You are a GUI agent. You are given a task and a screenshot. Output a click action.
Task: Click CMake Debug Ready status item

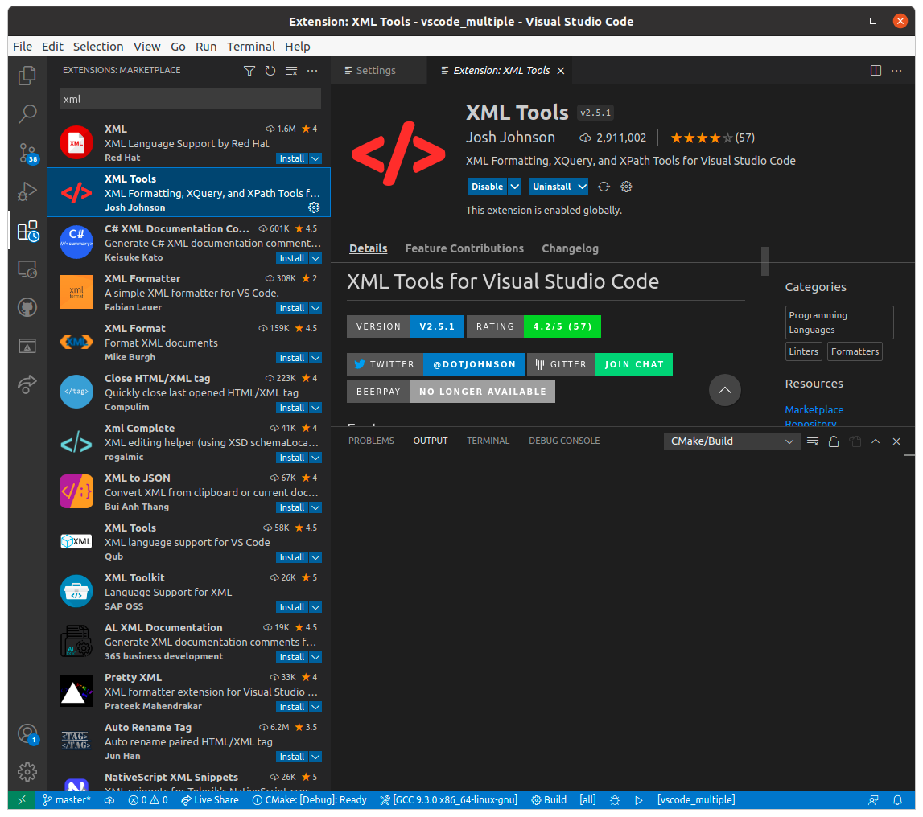tap(310, 800)
